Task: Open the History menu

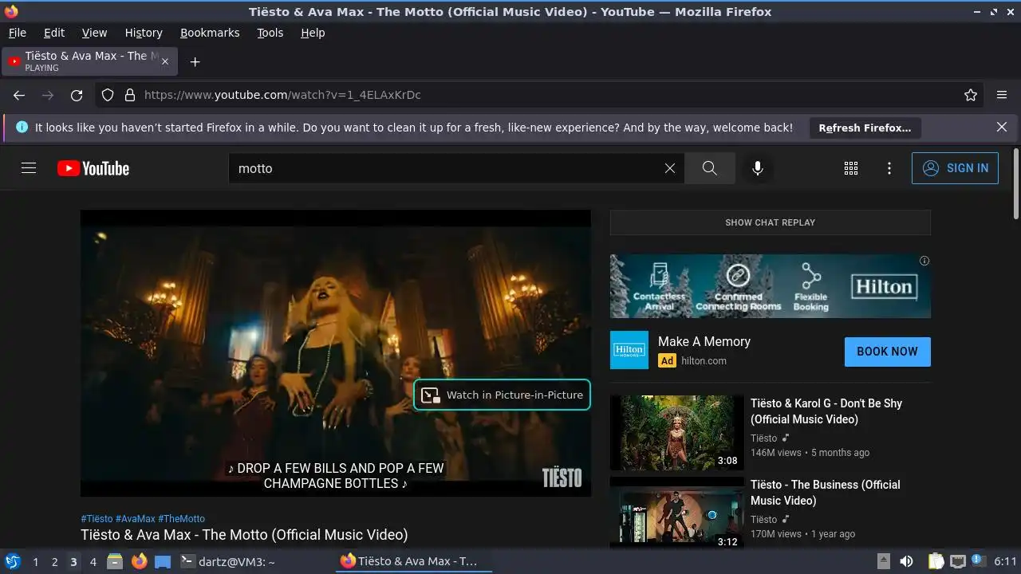Action: pyautogui.click(x=144, y=33)
